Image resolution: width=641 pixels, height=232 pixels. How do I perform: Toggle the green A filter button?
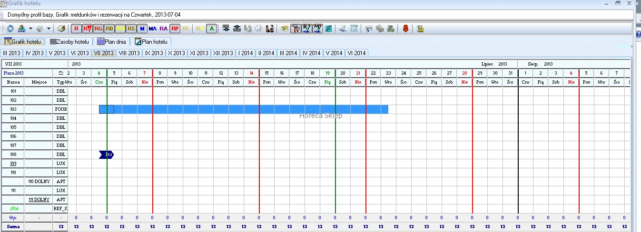(x=212, y=29)
